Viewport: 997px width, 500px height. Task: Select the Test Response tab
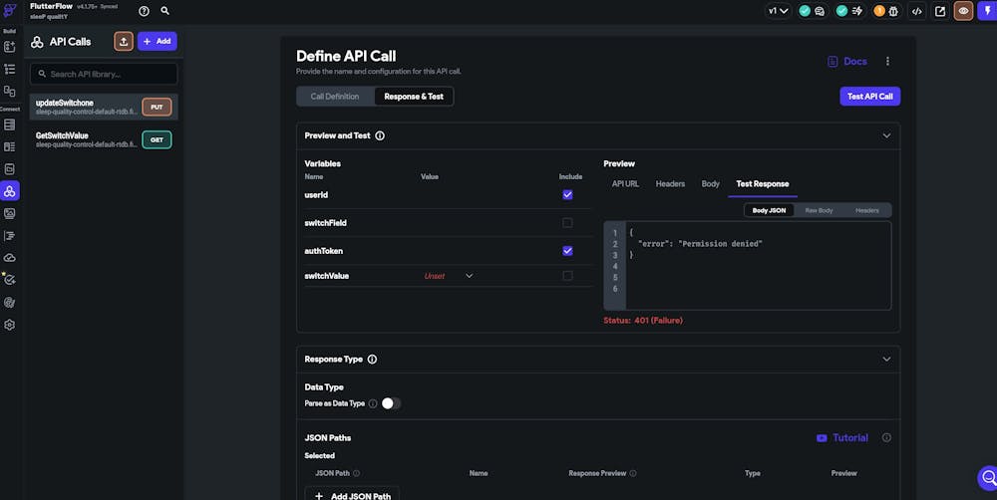click(763, 183)
